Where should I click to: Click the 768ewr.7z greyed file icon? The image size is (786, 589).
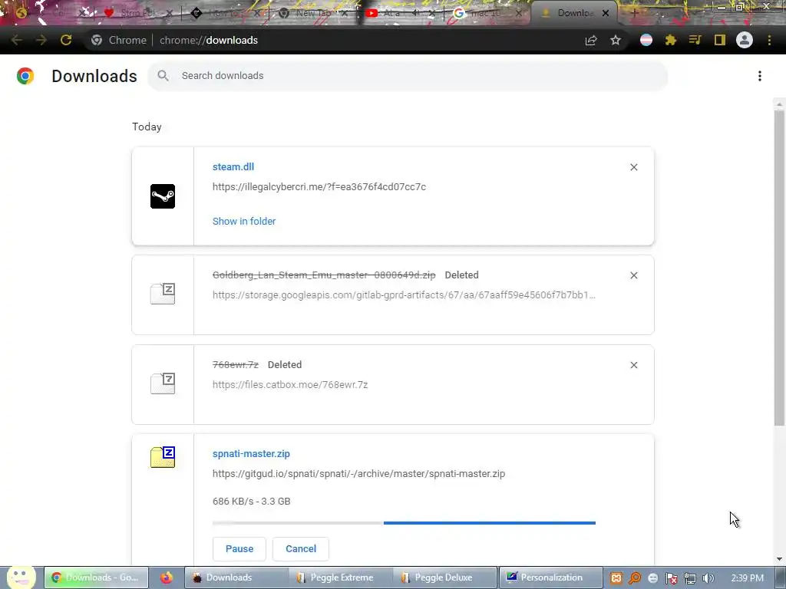pyautogui.click(x=163, y=383)
